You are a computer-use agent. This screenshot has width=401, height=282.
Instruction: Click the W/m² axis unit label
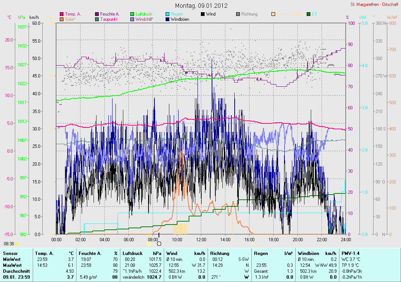[392, 17]
